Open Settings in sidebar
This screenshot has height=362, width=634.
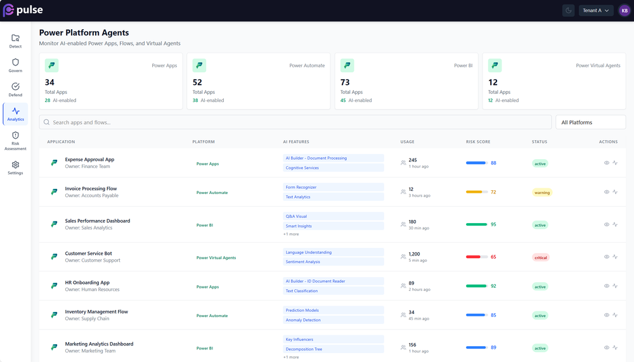(15, 167)
